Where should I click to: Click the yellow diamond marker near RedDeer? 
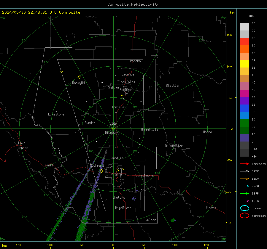point(122,96)
